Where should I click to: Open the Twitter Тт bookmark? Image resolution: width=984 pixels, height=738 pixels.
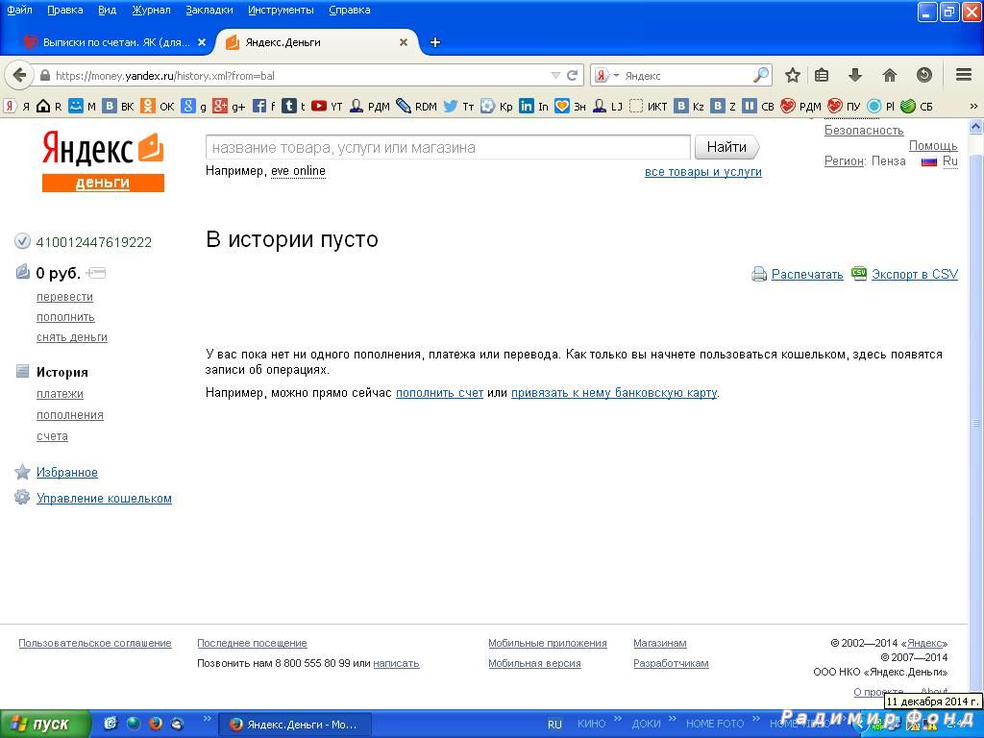(x=458, y=106)
